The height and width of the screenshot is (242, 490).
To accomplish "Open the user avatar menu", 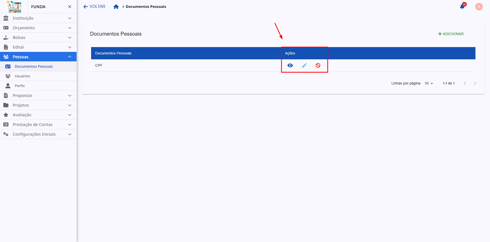I will pos(479,7).
